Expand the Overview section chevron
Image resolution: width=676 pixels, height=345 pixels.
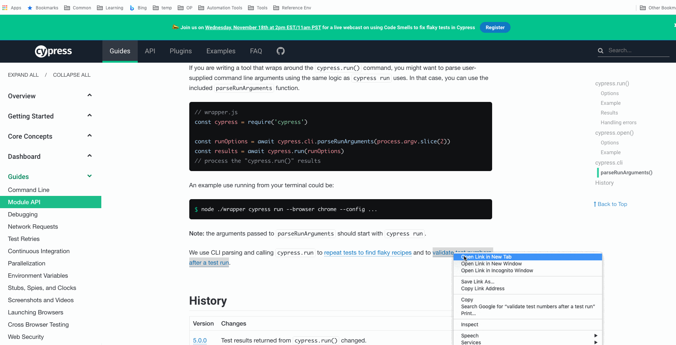pos(90,95)
